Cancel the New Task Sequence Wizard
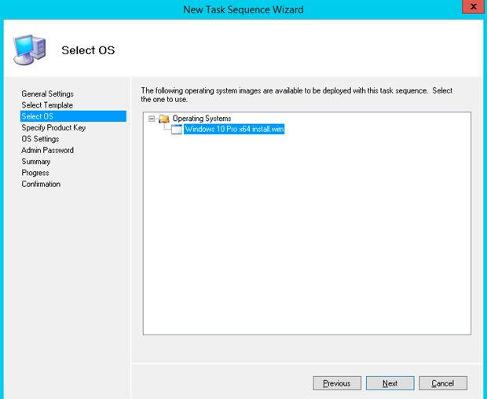 point(443,383)
